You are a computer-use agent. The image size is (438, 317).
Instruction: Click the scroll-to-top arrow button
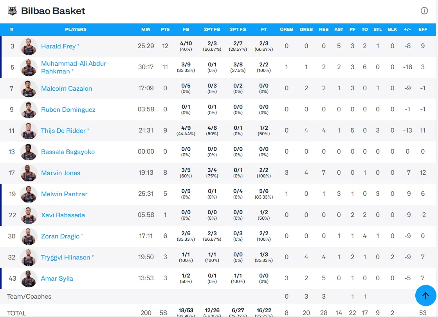(425, 296)
